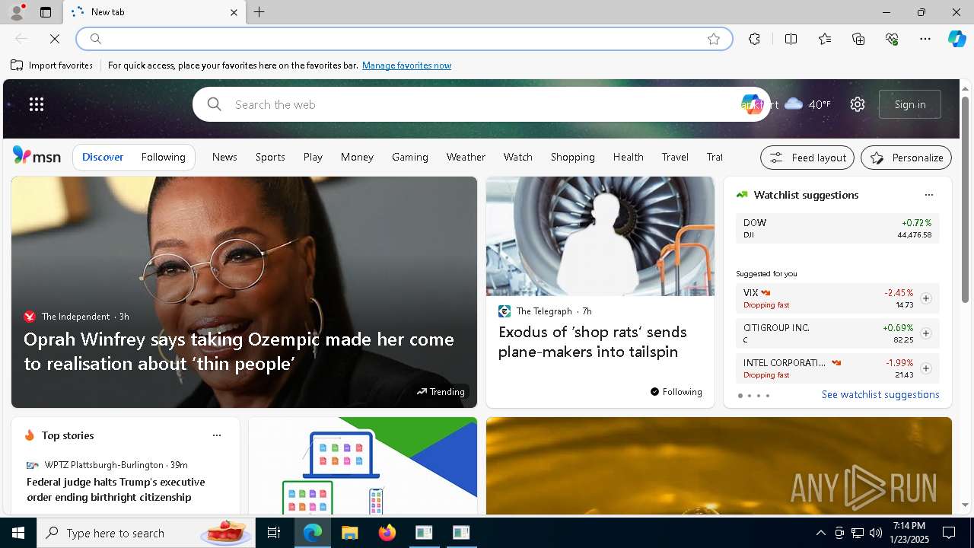Focus the browser address bar
This screenshot has width=974, height=548.
click(x=403, y=39)
